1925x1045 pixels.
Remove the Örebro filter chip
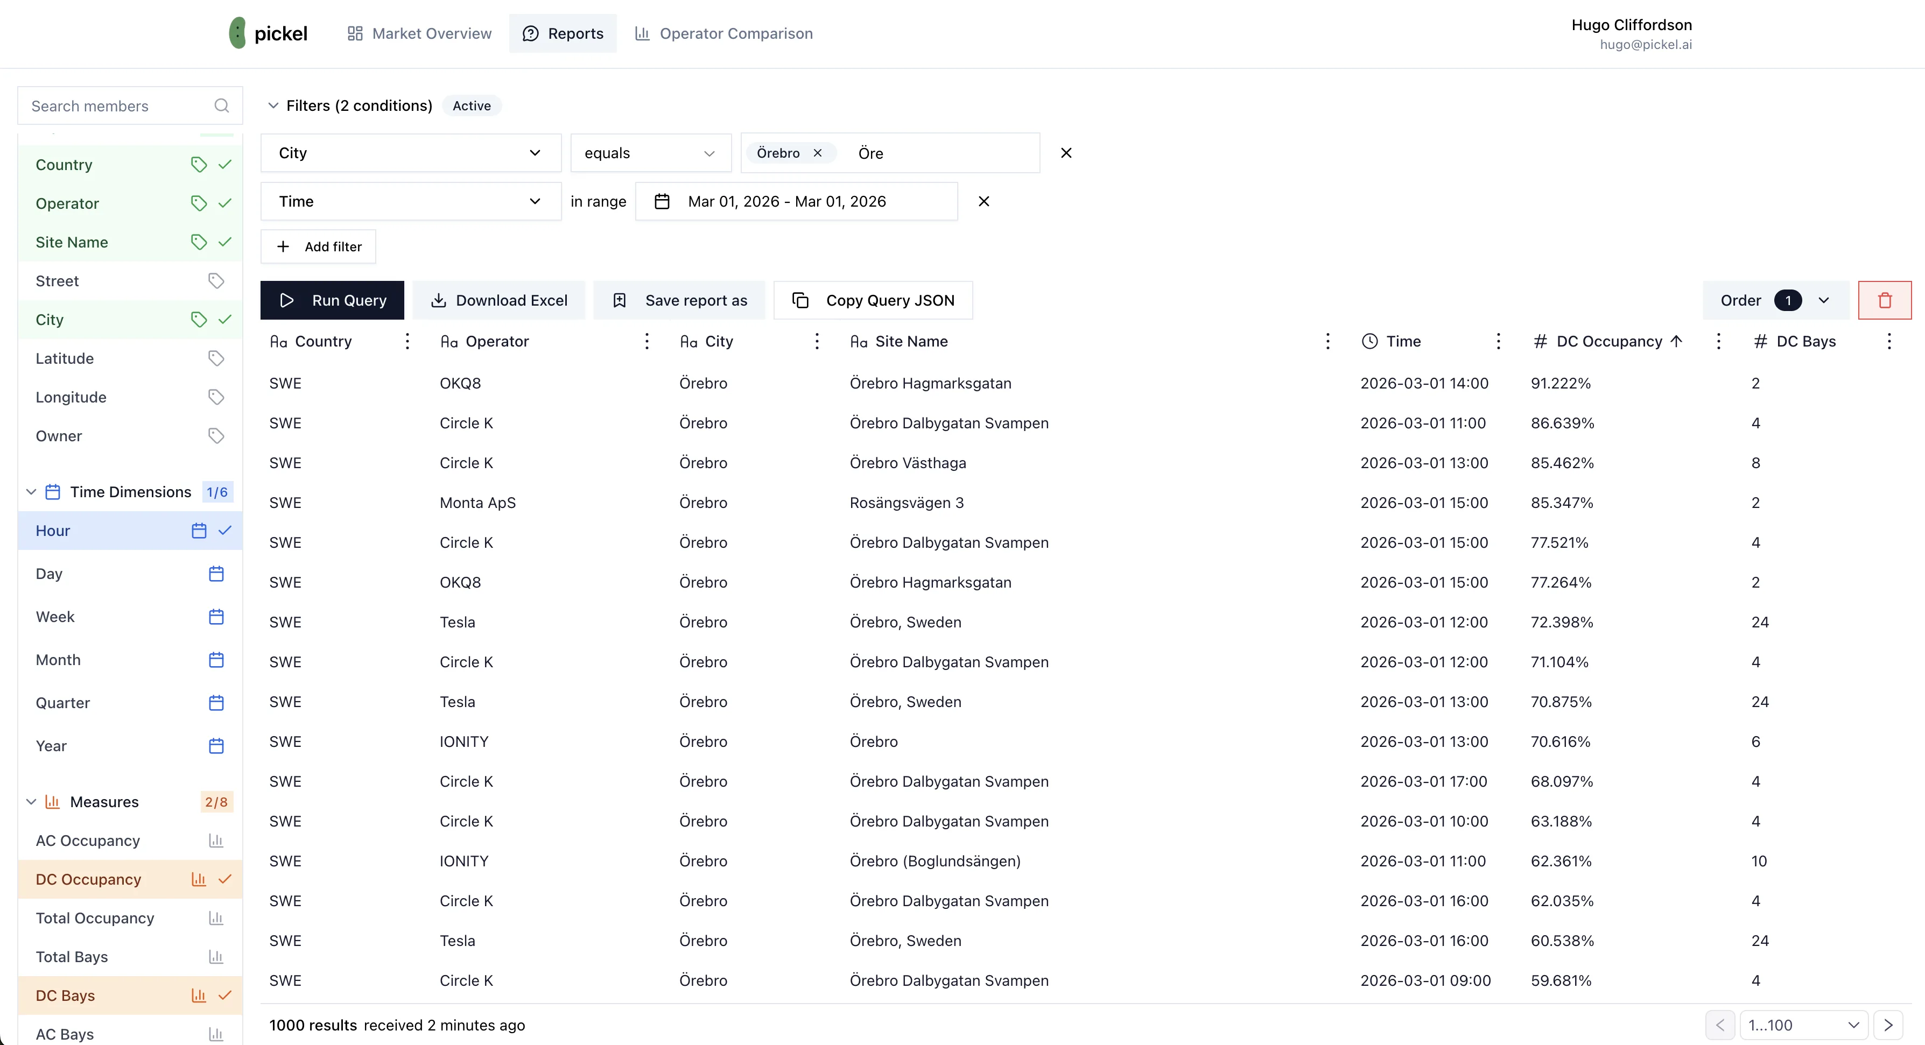tap(818, 153)
